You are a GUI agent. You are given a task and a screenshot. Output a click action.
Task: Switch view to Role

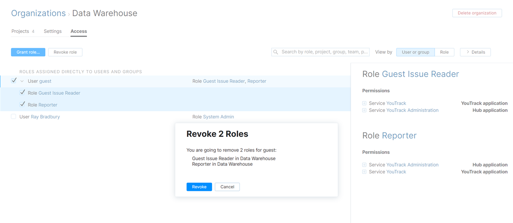[444, 52]
